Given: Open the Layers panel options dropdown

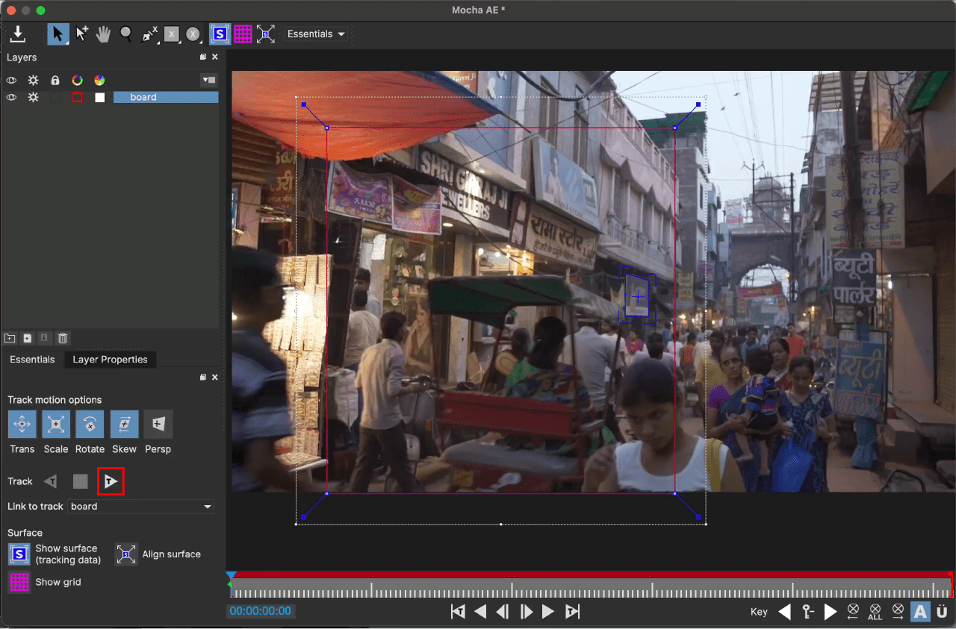Looking at the screenshot, I should tap(208, 81).
